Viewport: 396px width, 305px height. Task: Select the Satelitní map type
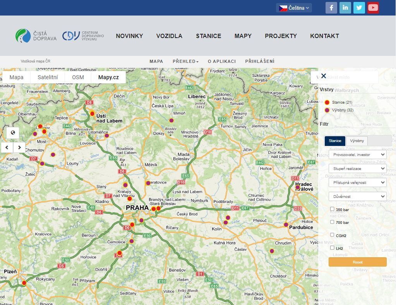tap(48, 77)
